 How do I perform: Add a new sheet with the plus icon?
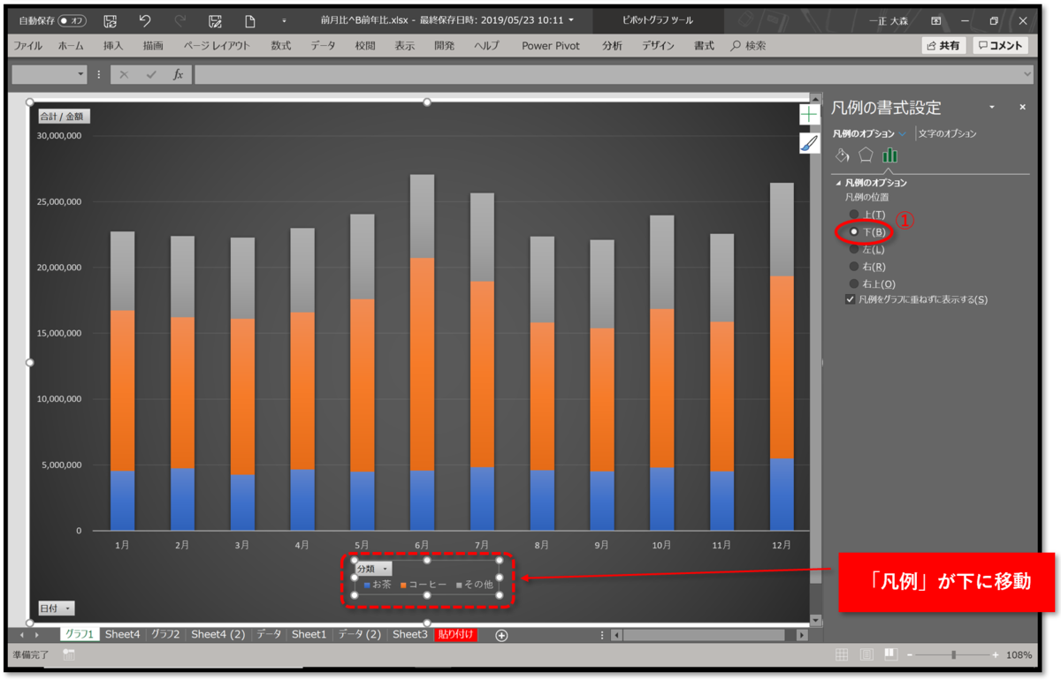pos(501,635)
